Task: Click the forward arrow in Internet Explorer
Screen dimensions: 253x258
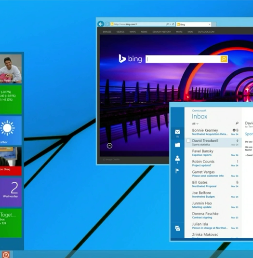Action: pyautogui.click(x=107, y=24)
